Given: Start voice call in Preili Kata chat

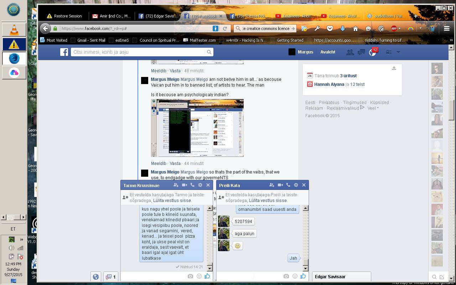Looking at the screenshot, I should click(x=288, y=185).
